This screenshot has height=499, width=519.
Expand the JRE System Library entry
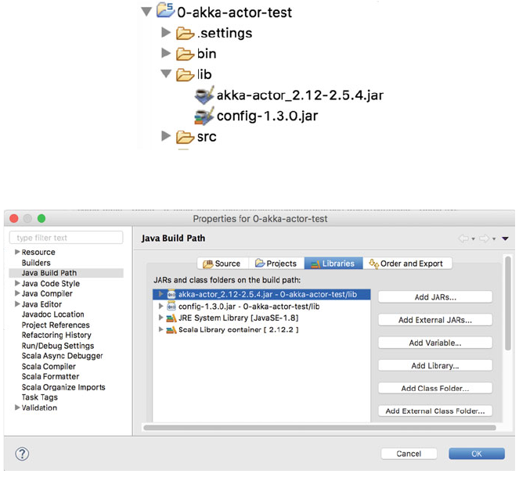(x=160, y=318)
